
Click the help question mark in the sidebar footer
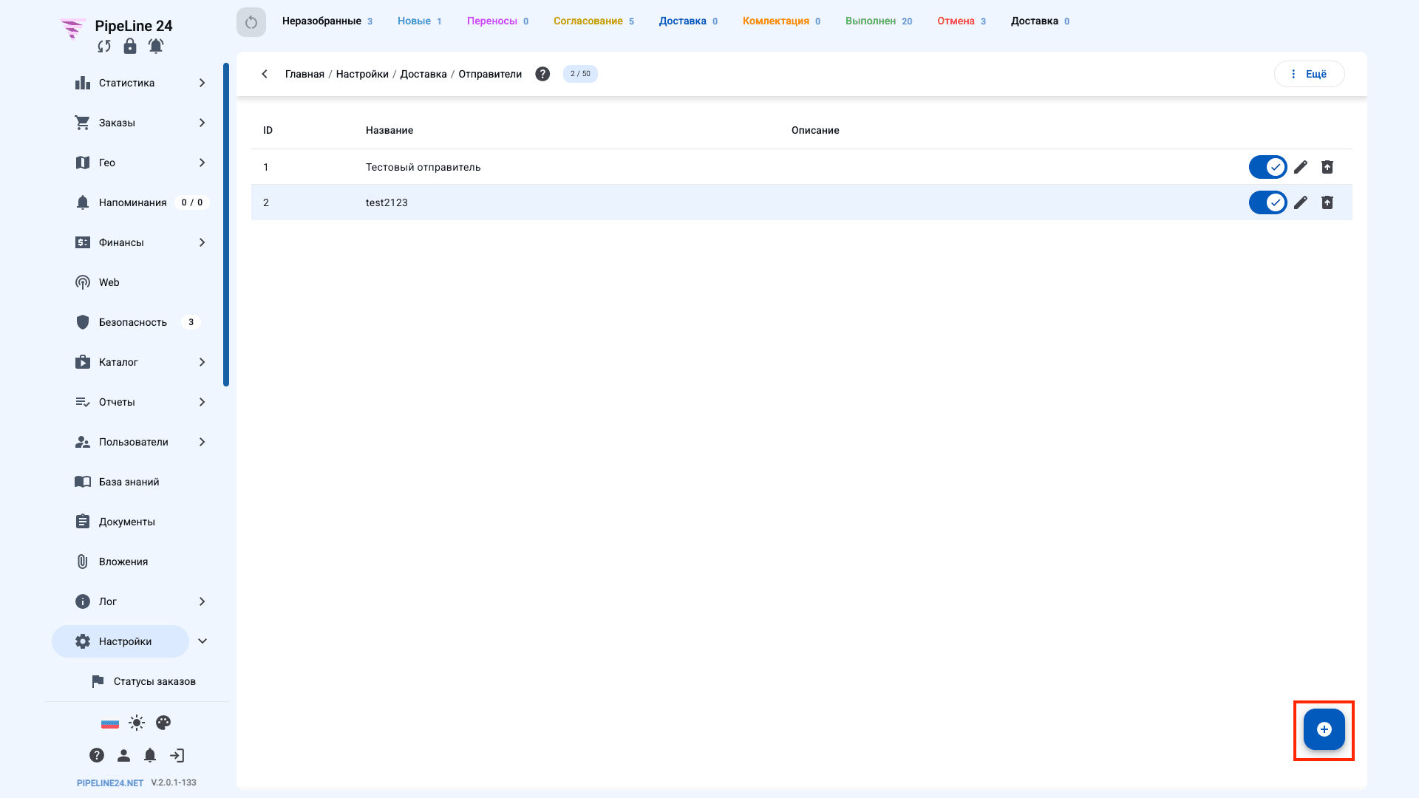tap(97, 755)
